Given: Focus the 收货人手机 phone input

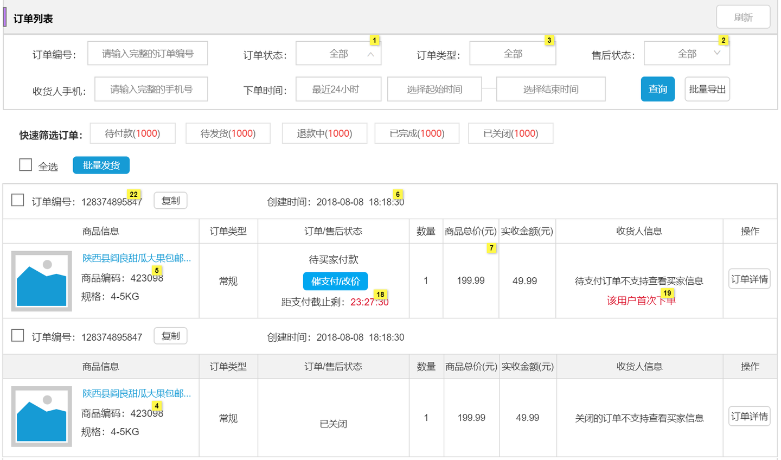Looking at the screenshot, I should tap(151, 89).
